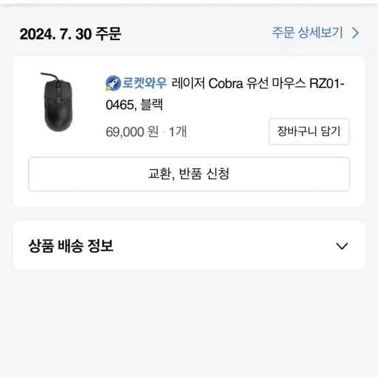Screen dimensions: 378x378
Task: Expand the 상품 배송 정보 chevron arrow
Action: click(x=342, y=246)
